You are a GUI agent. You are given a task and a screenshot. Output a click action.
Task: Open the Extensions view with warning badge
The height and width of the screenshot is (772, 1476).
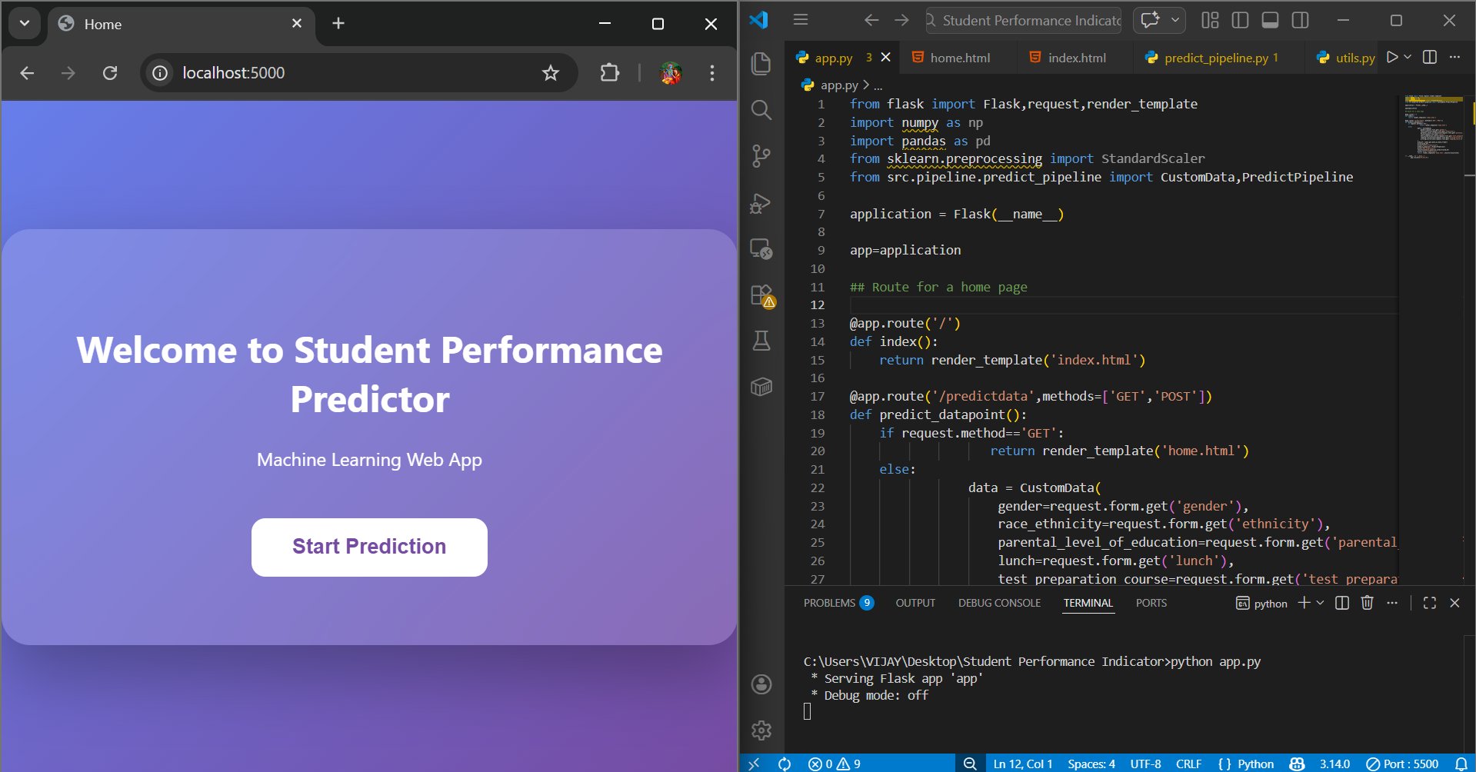[x=761, y=296]
